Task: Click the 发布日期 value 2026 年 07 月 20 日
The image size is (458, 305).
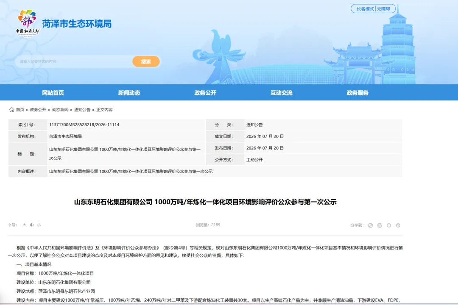Action: 265,148
